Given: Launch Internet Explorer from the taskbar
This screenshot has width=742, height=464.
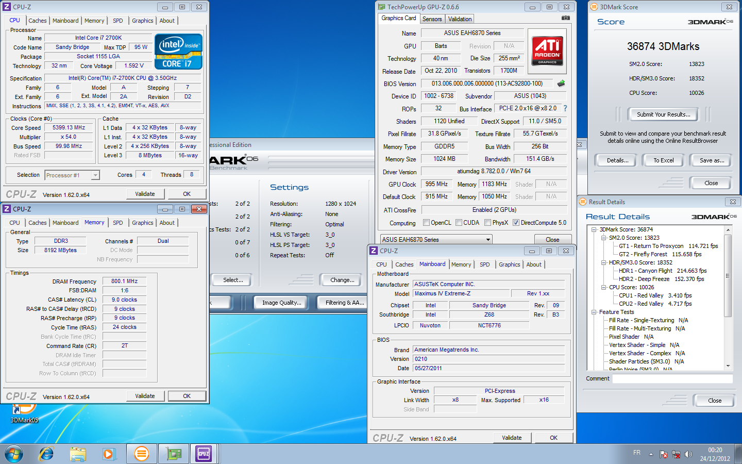Looking at the screenshot, I should [x=46, y=454].
